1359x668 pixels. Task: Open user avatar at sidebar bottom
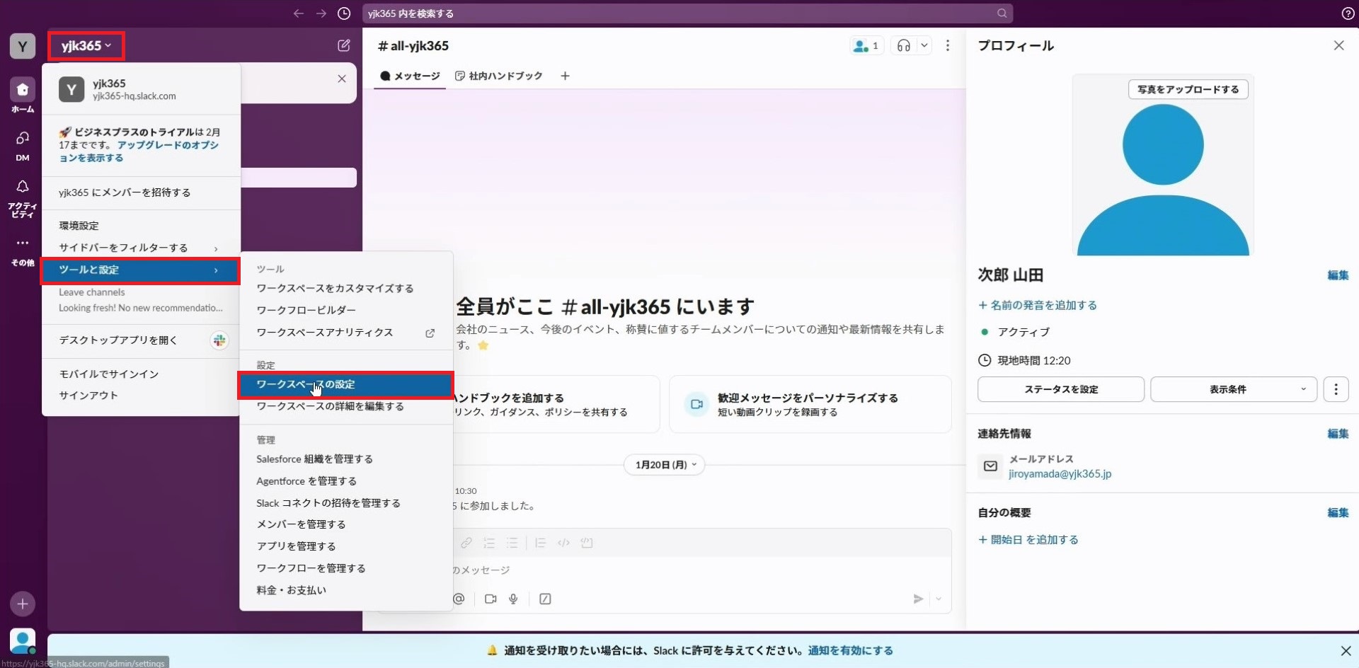point(23,641)
